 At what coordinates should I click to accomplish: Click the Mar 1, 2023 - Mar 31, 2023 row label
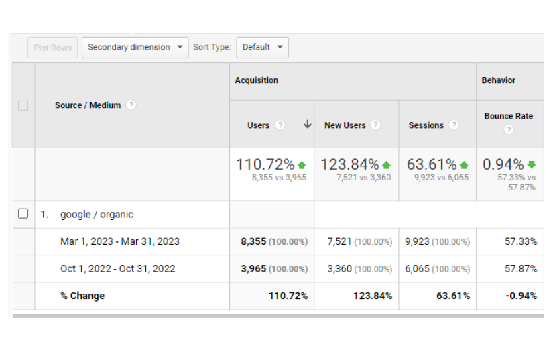click(120, 241)
